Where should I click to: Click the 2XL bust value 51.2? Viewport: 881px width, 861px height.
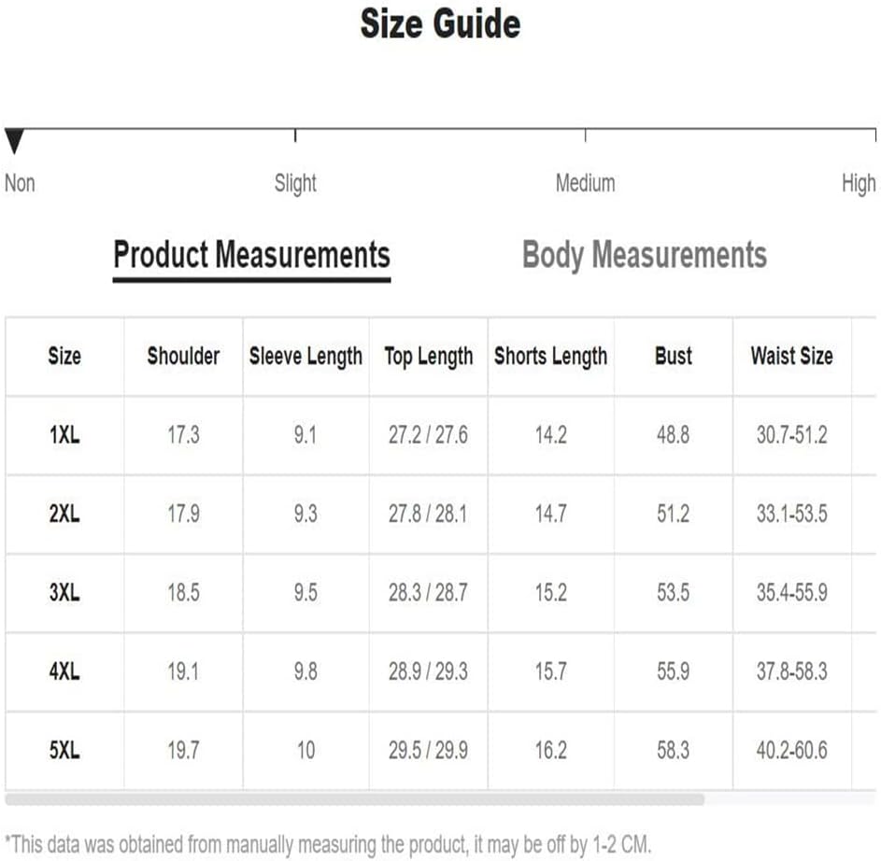(673, 514)
